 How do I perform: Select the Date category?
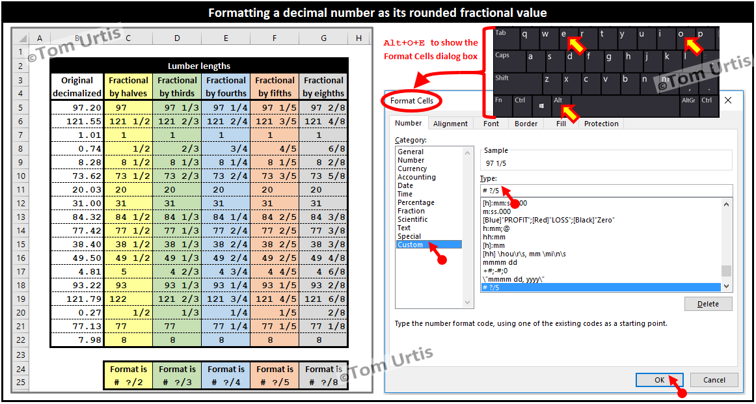pos(405,185)
